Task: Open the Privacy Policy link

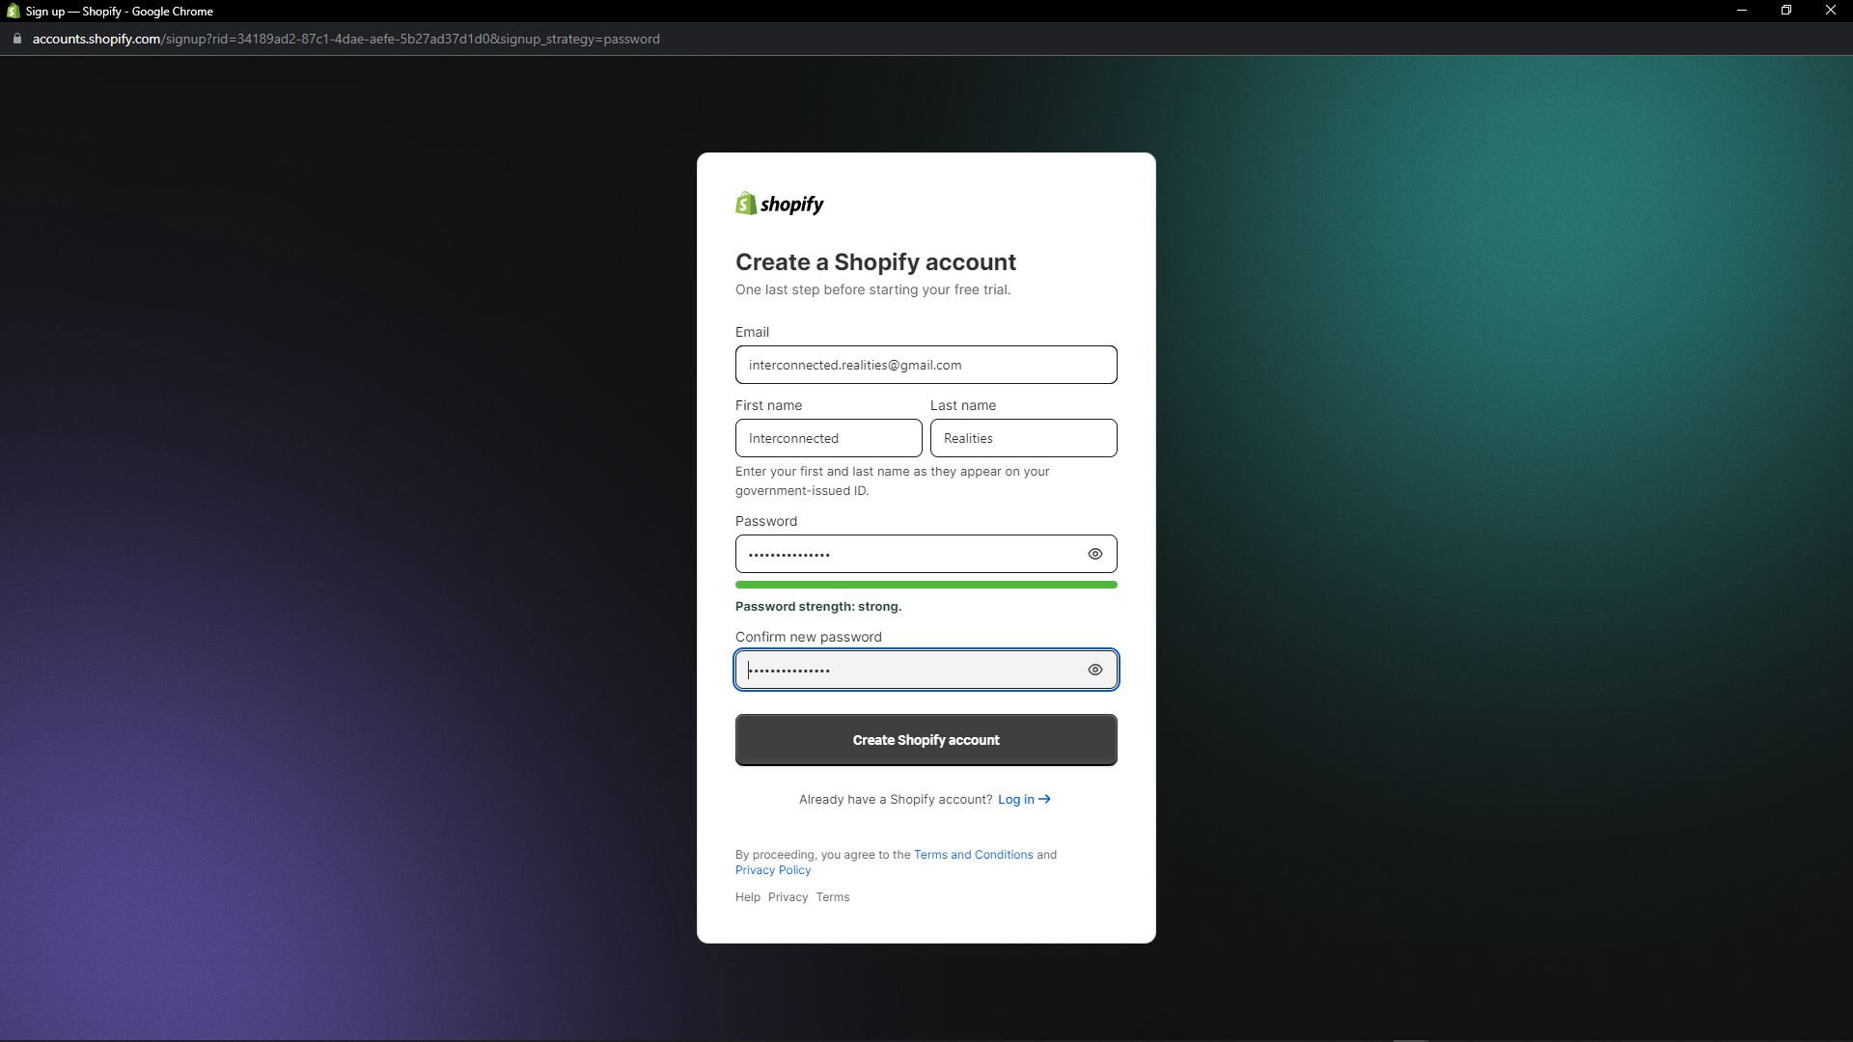Action: click(772, 869)
